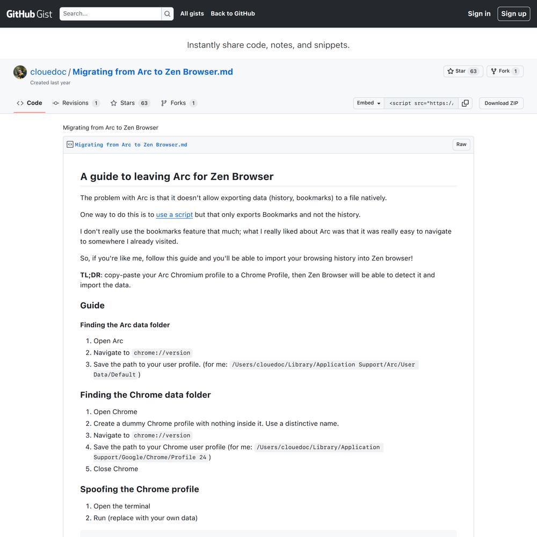The height and width of the screenshot is (537, 537).
Task: View the Raw file
Action: click(461, 144)
